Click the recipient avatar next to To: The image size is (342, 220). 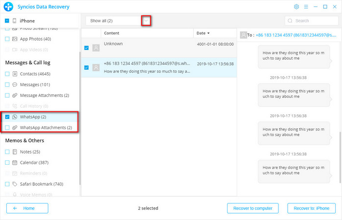[x=243, y=35]
